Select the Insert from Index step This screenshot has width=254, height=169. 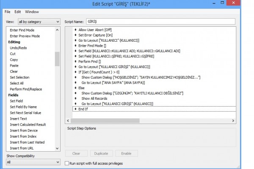tap(23, 136)
